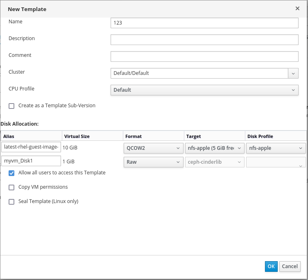Screen dimensions: 308x280
Task: Expand the CPU Profile dropdown
Action: (x=204, y=90)
